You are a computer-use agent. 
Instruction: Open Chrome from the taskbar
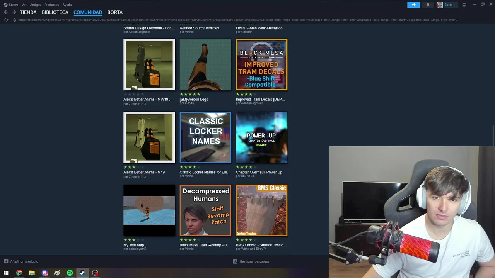19,273
